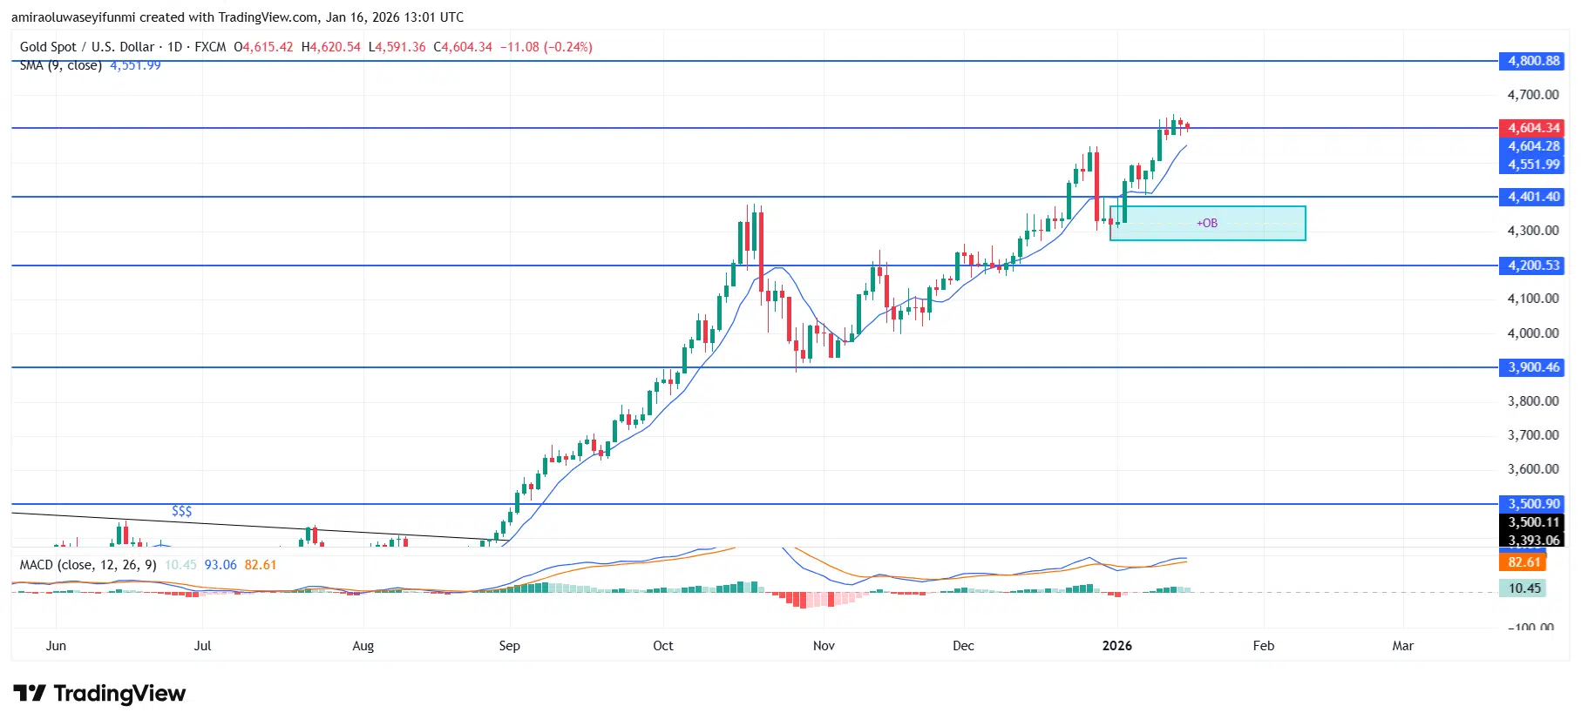Click the orange 82.61 MACD signal label
1581x726 pixels.
point(1524,562)
